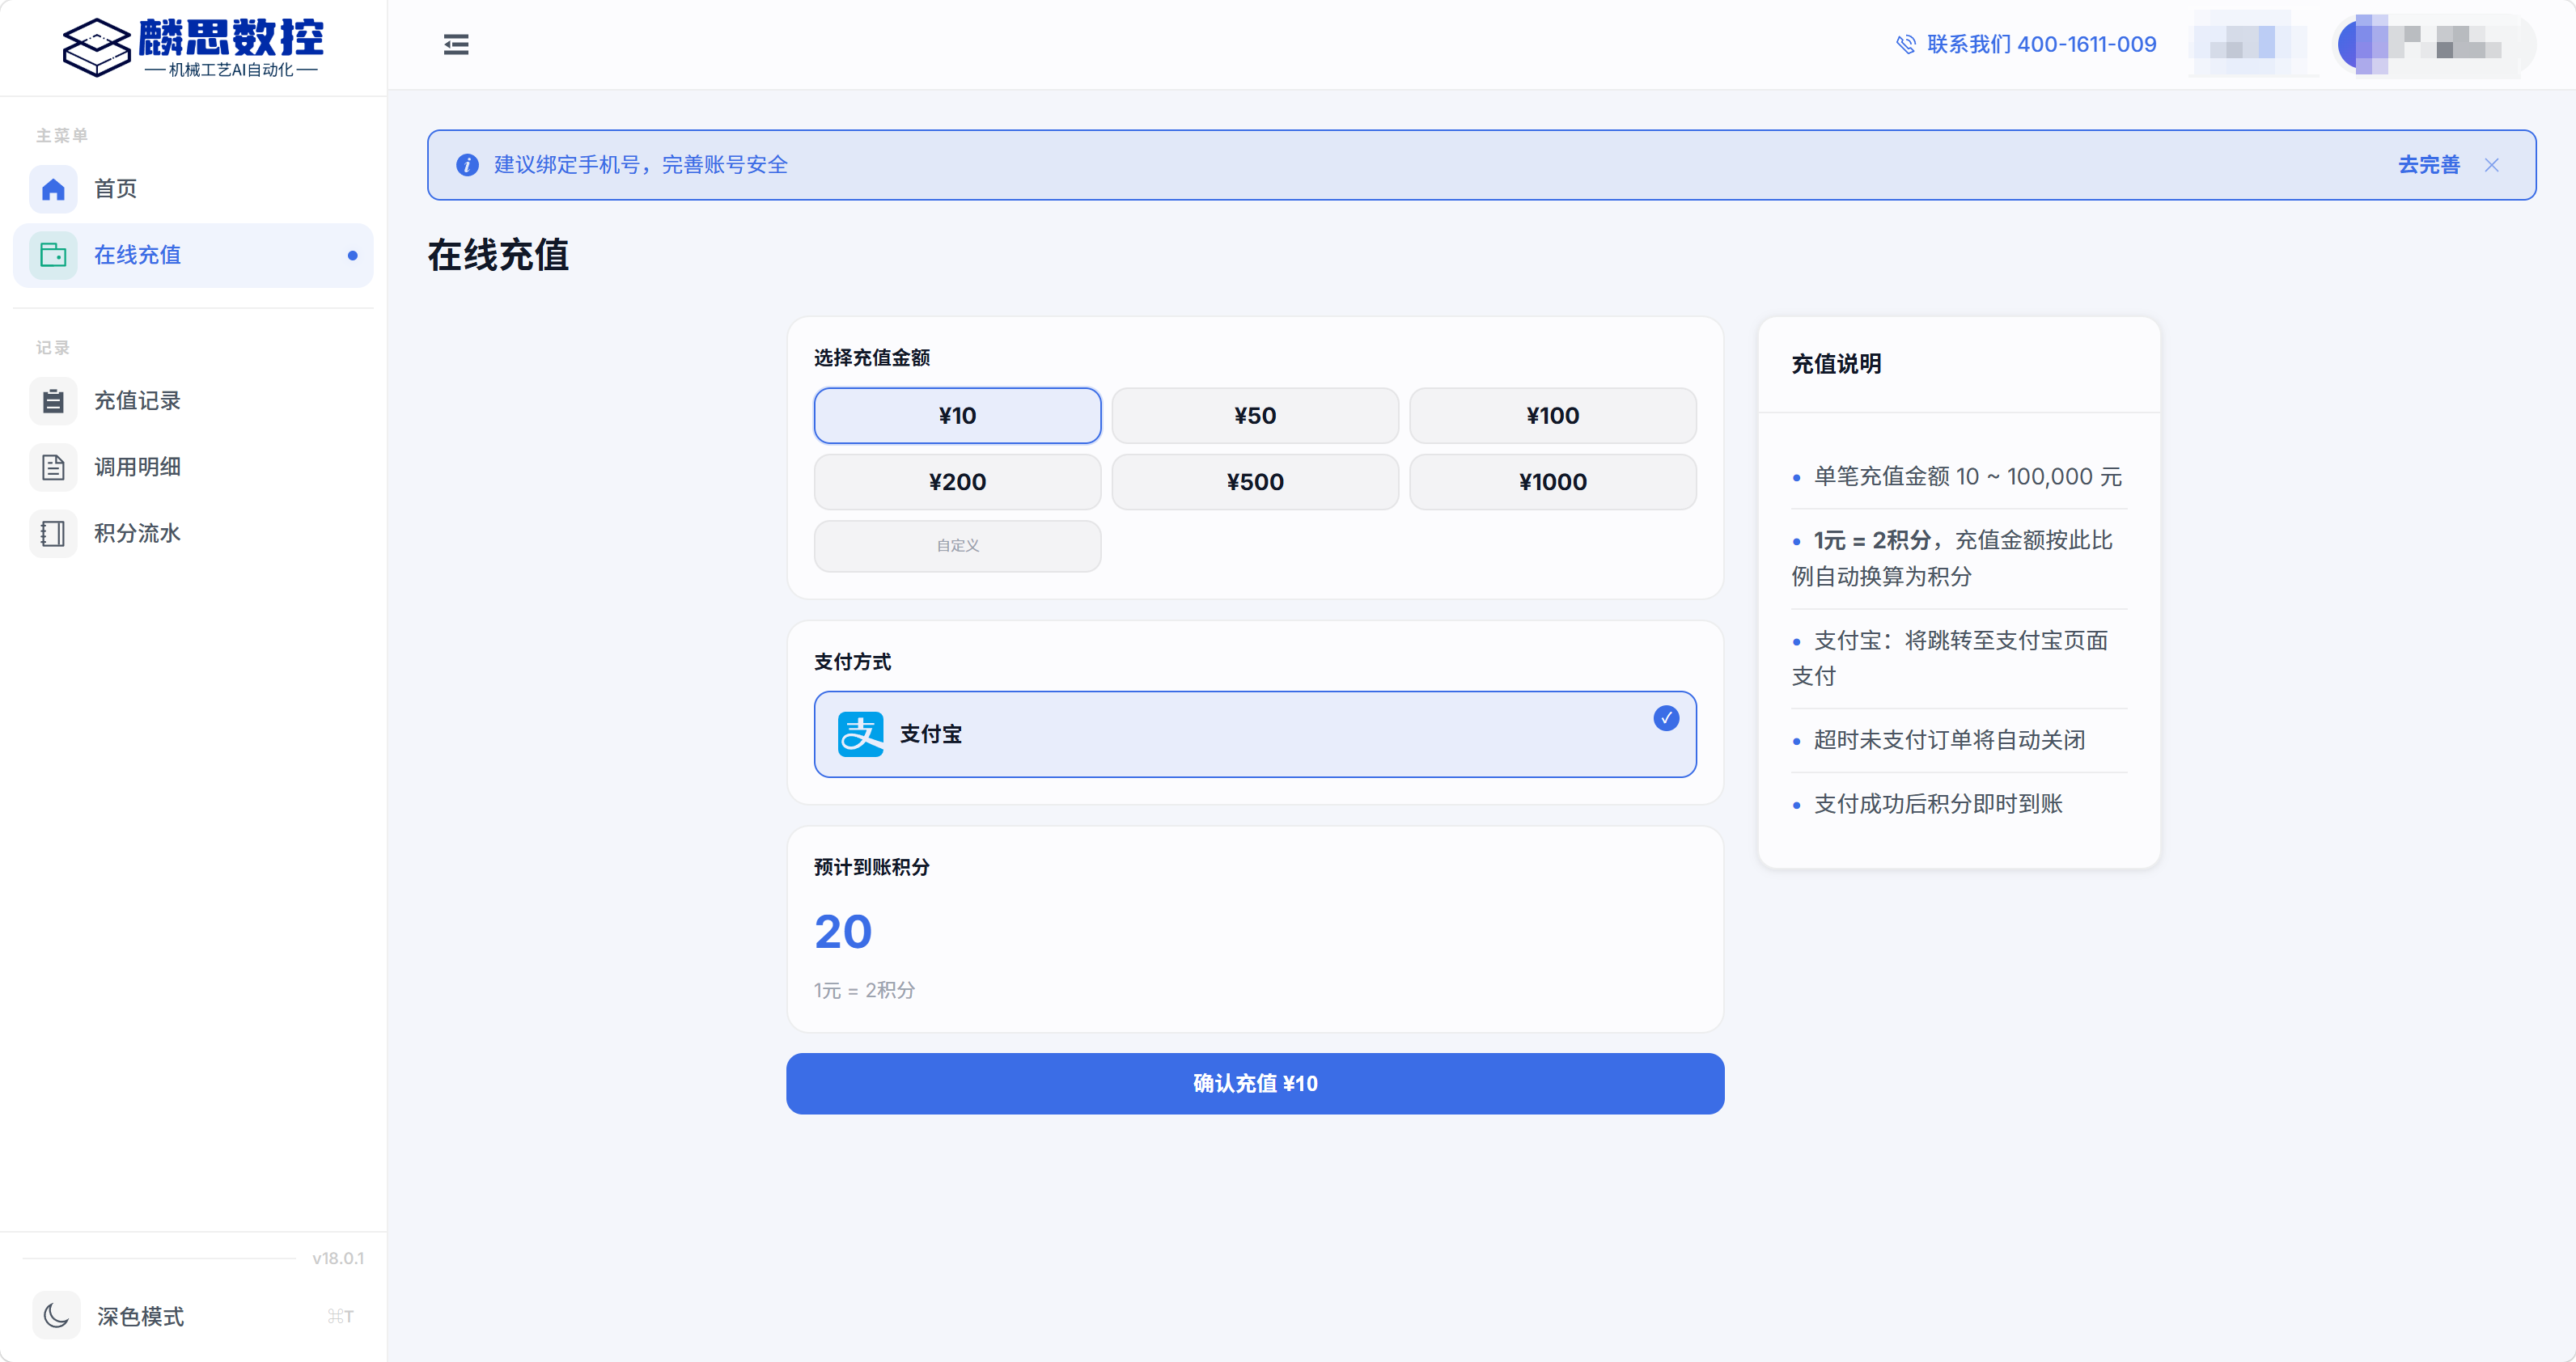Select the ¥1000 recharge amount

[x=1552, y=482]
